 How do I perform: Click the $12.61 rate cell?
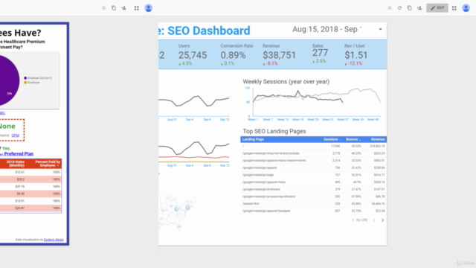pyautogui.click(x=20, y=172)
